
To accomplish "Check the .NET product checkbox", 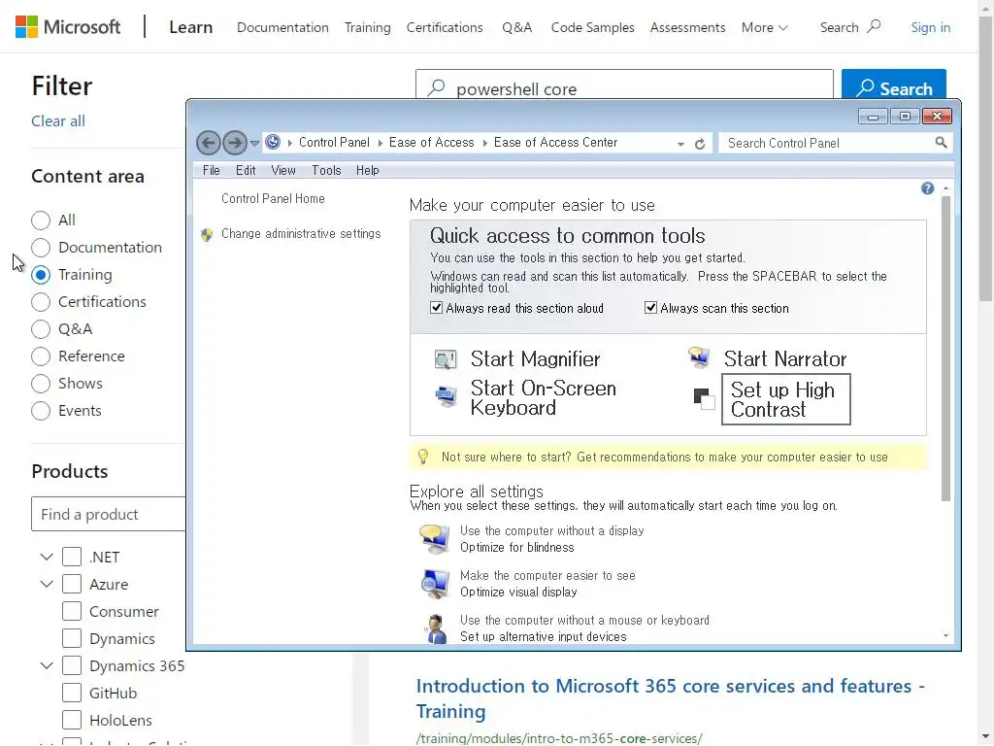I will (x=72, y=557).
